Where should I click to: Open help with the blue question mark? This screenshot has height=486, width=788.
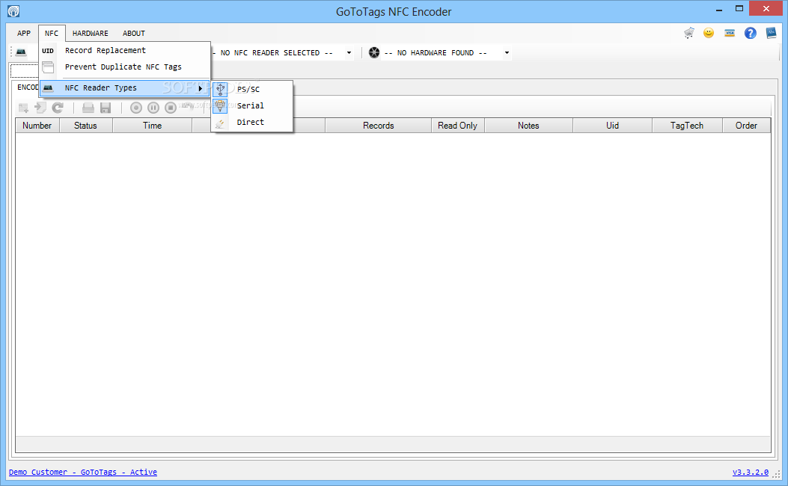[x=751, y=33]
